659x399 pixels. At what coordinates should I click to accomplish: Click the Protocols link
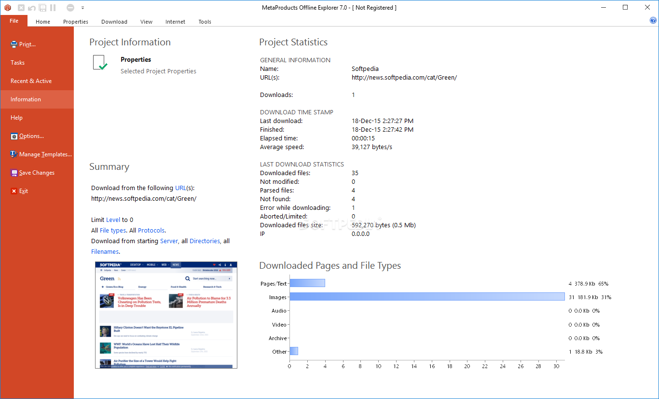click(151, 231)
